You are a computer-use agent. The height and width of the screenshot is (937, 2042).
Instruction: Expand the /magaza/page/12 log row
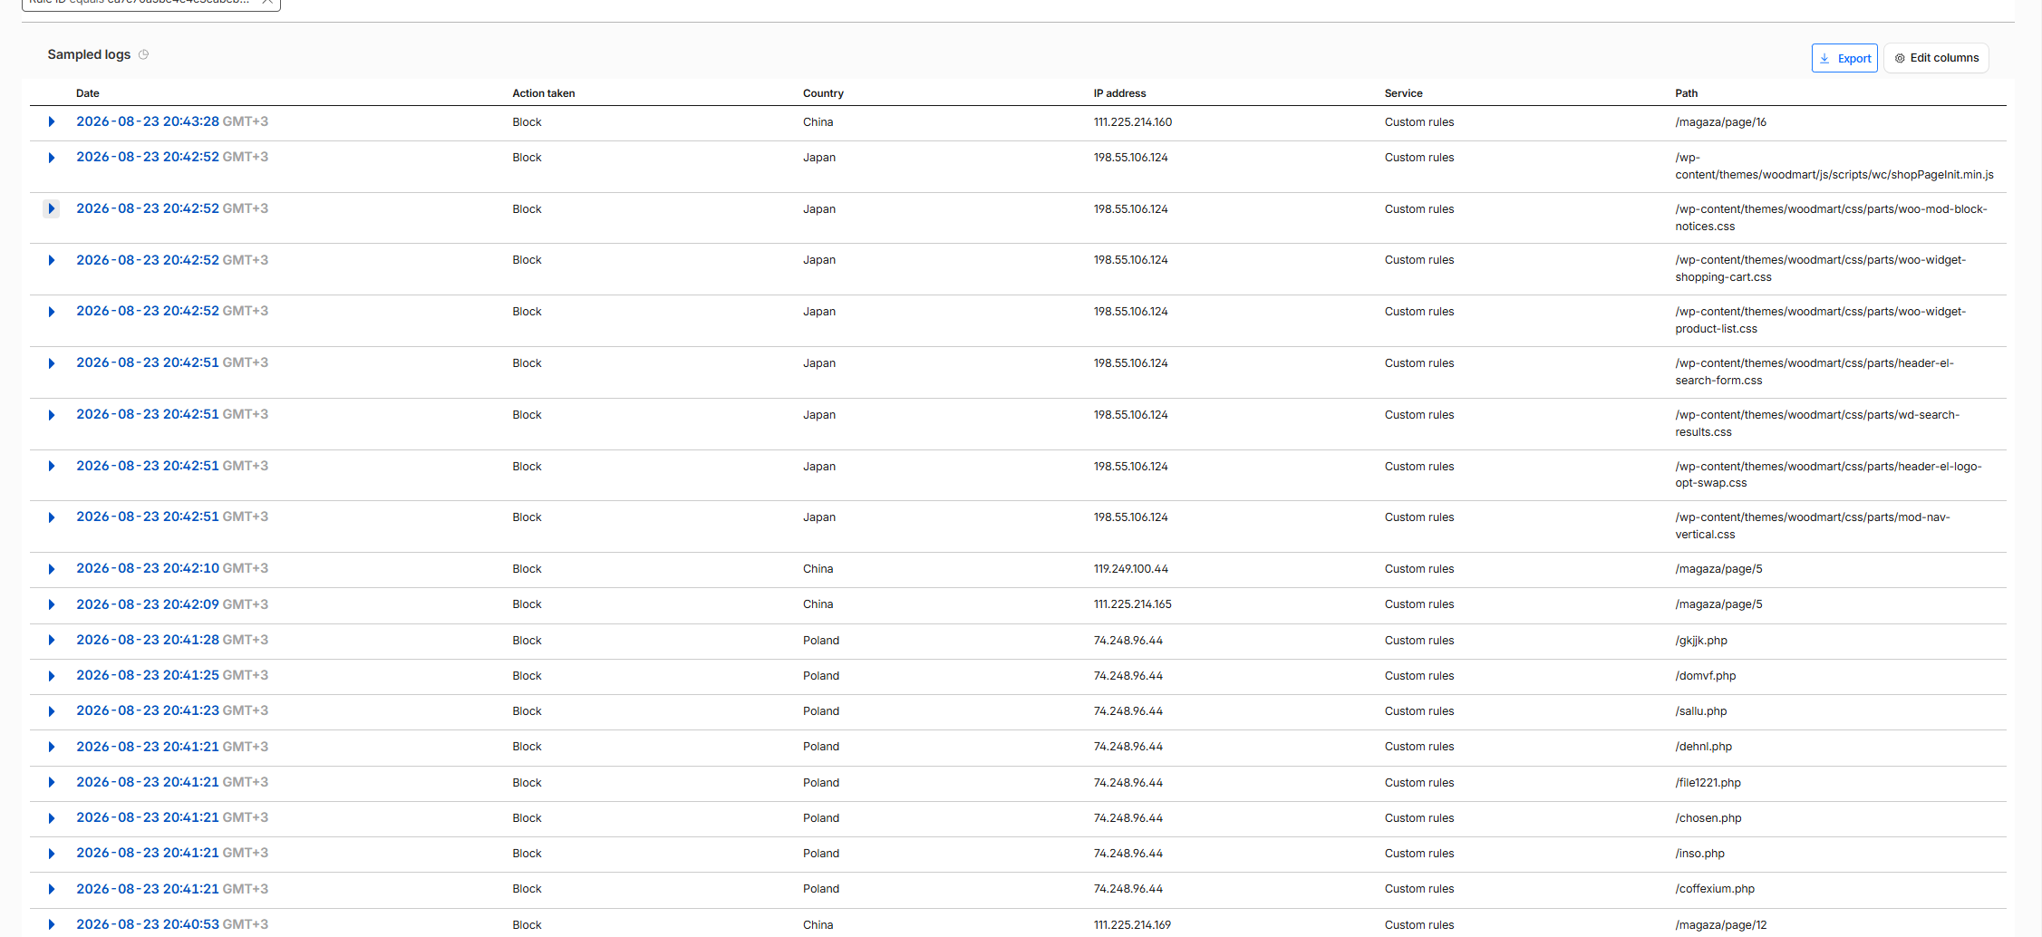(52, 924)
